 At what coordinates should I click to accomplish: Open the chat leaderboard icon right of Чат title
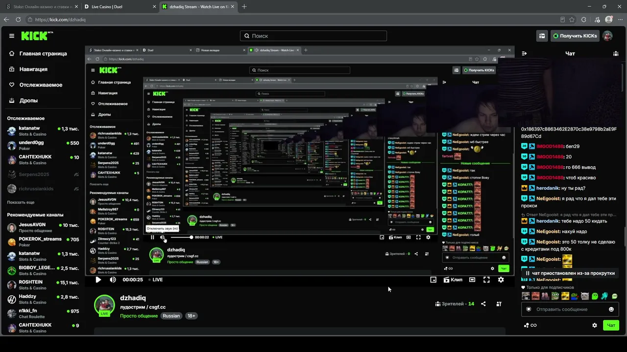tap(616, 54)
